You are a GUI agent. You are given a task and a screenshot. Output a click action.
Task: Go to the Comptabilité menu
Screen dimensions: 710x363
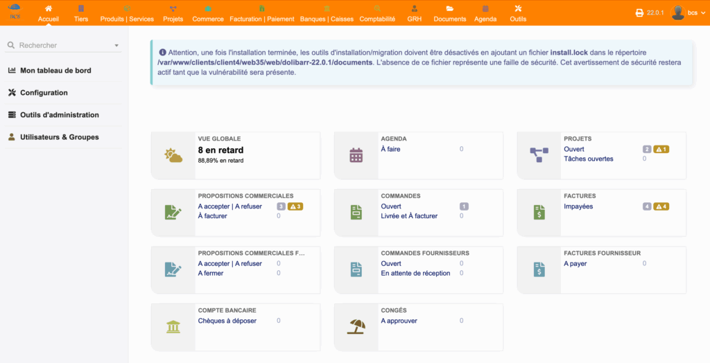pyautogui.click(x=377, y=12)
